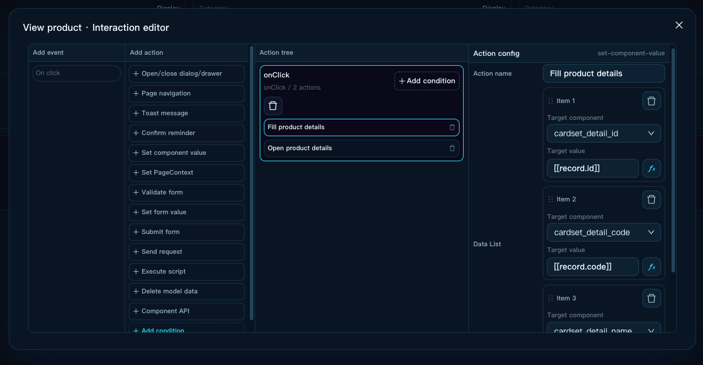Delete the onClick event via its trash button

273,106
